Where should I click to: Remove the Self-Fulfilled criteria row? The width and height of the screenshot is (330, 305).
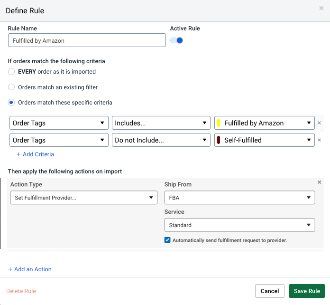pos(319,140)
